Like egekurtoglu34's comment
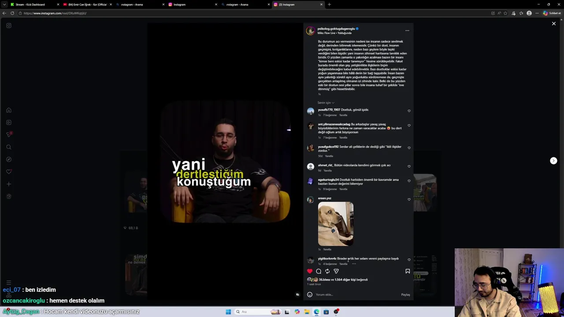The width and height of the screenshot is (564, 317). [409, 181]
